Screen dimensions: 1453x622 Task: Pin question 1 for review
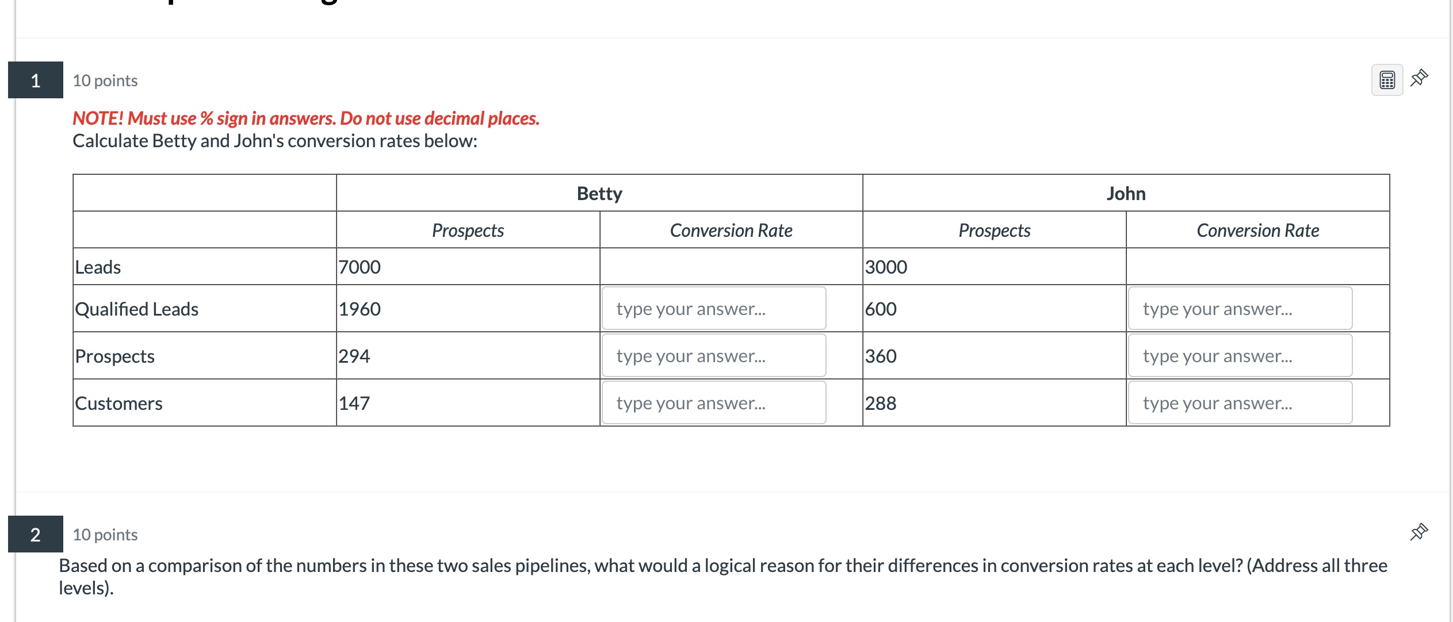(1419, 79)
